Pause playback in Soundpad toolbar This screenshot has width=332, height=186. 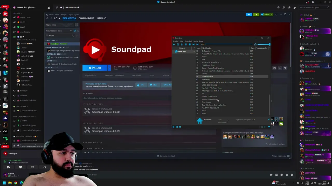186,44
